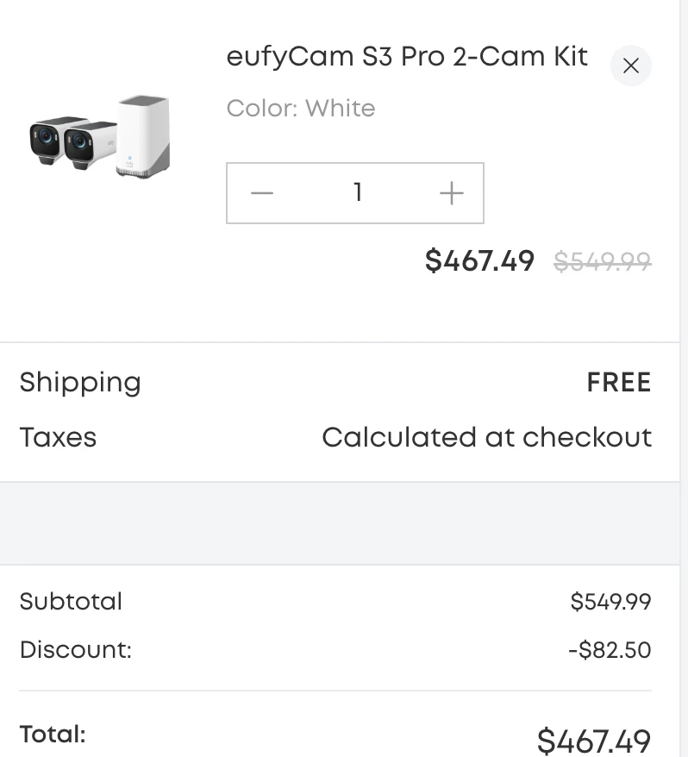Increase quantity using the plus icon

click(450, 192)
